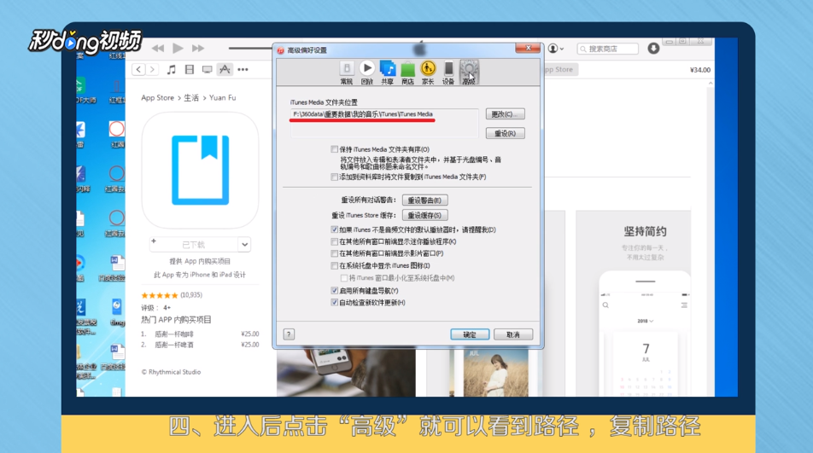813x453 pixels.
Task: Switch to the Music library icon
Action: [171, 69]
